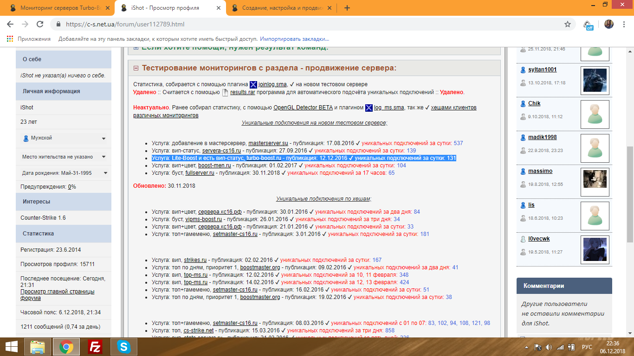The image size is (634, 356).
Task: Open the masterserver.su link
Action: point(268,143)
